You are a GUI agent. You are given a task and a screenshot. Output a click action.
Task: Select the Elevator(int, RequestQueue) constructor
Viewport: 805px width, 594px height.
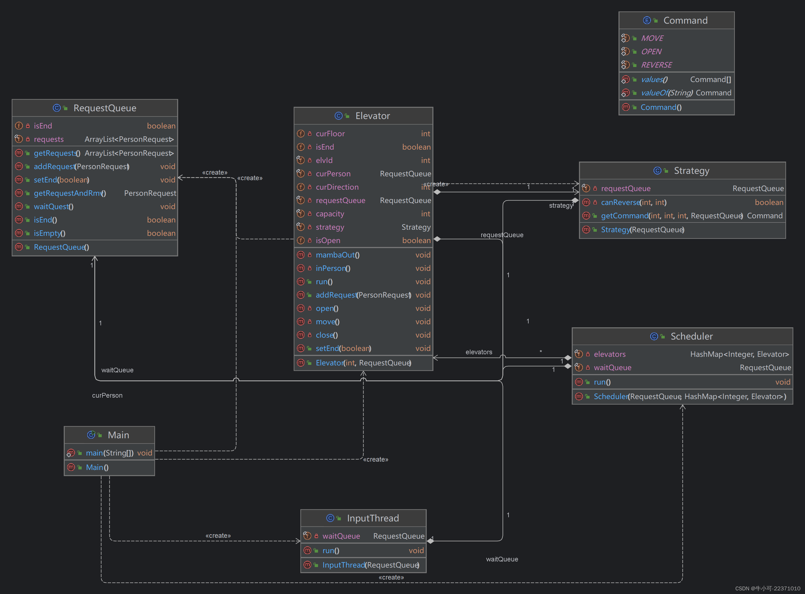pos(364,363)
